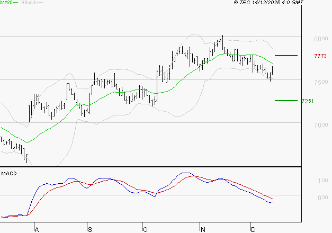332x233 pixels.
Task: Click the red resistance level line
Action: [x=286, y=56]
